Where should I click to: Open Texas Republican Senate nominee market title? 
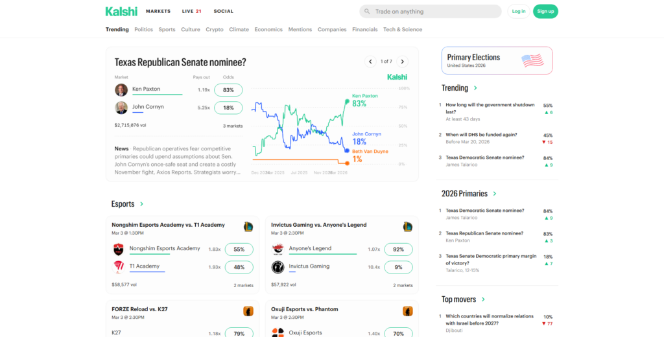coord(180,62)
